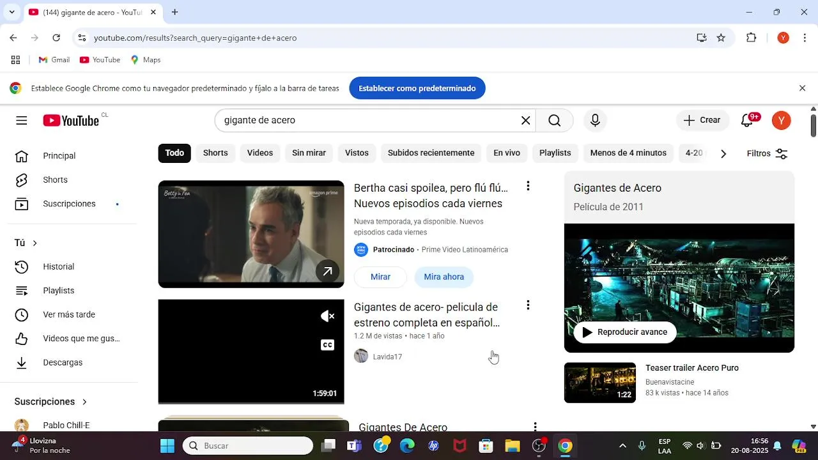Screen dimensions: 818x460
Task: Select the Playlists filter chip
Action: pos(555,153)
